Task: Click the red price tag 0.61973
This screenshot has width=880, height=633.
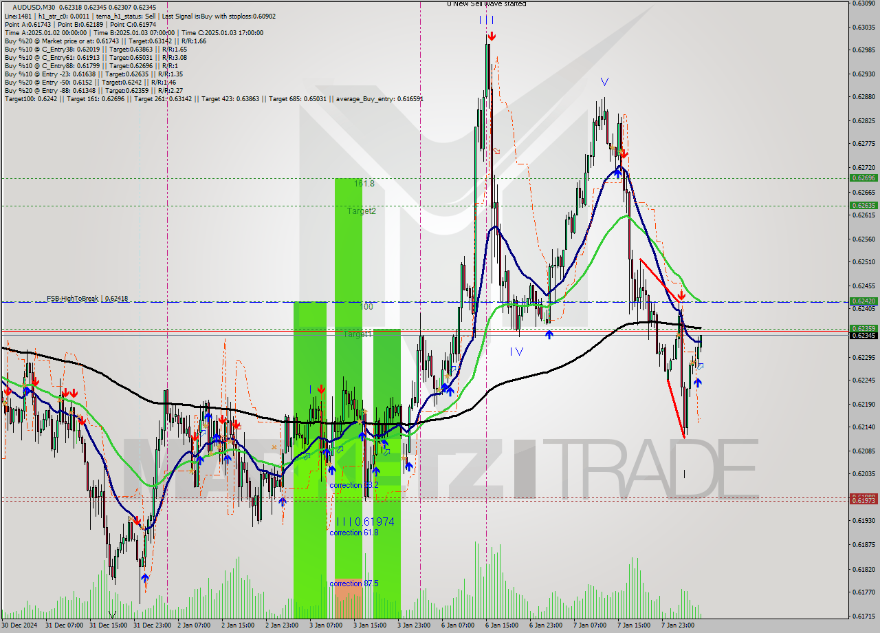Action: pyautogui.click(x=863, y=500)
